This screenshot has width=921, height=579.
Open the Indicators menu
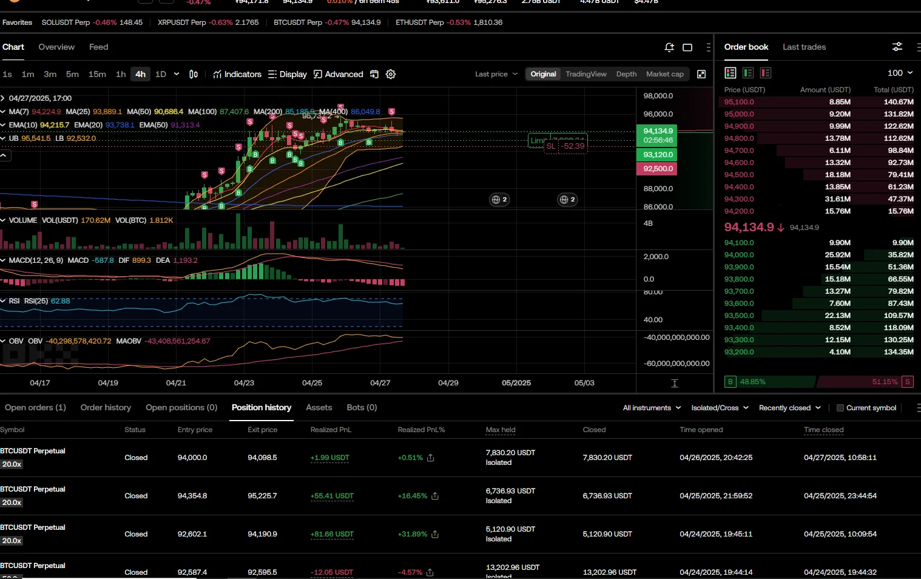tap(237, 74)
